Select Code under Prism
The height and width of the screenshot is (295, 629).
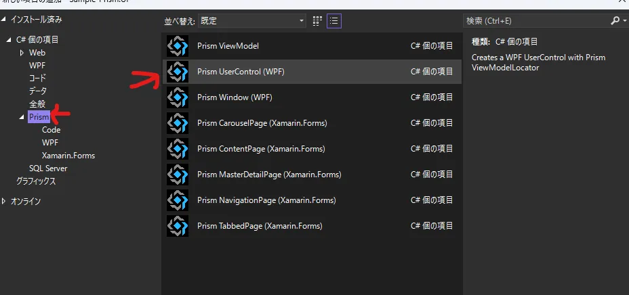coord(51,130)
